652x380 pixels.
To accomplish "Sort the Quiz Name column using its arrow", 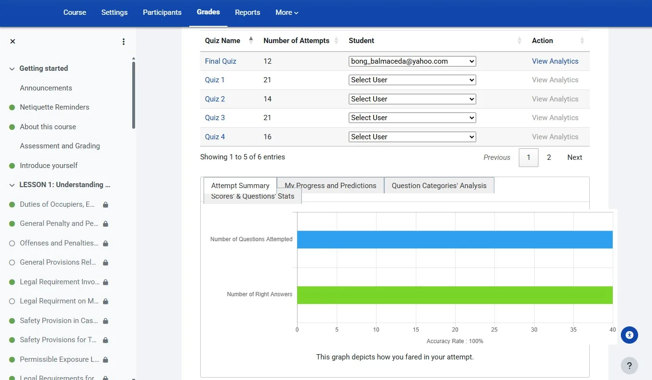I will [251, 40].
